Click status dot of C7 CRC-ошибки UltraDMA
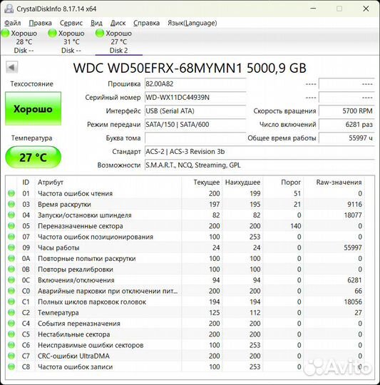 point(11,356)
